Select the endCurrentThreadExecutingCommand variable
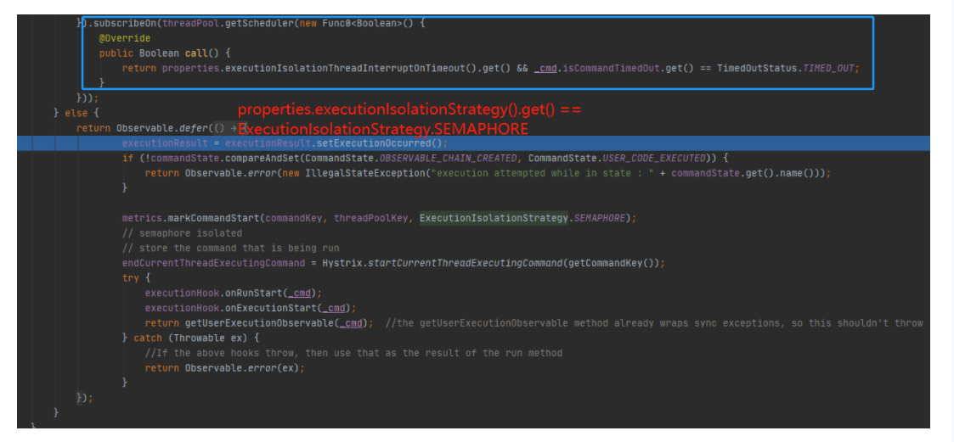This screenshot has width=954, height=442. pos(213,263)
